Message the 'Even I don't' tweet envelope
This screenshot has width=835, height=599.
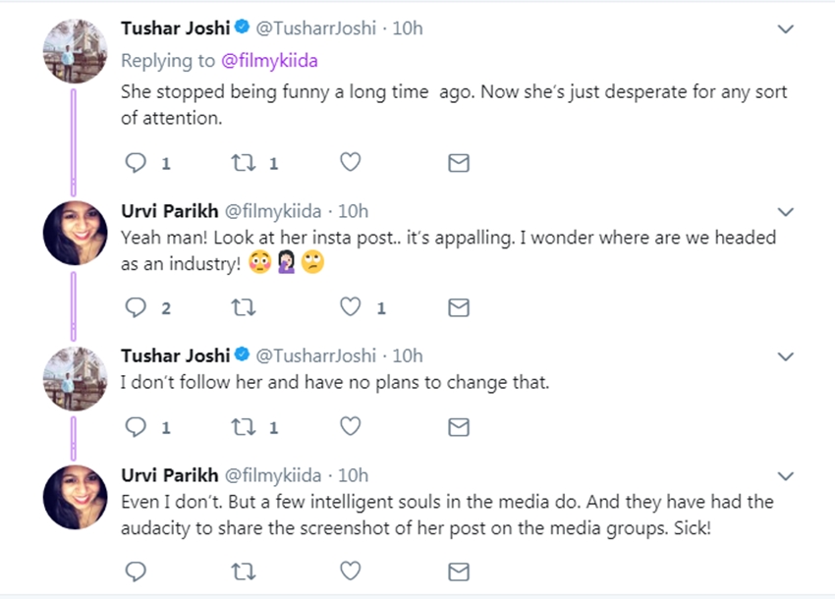[x=458, y=572]
